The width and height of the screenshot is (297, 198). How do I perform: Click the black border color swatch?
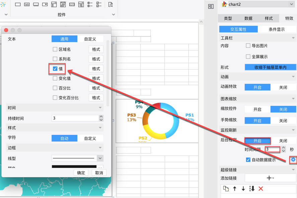[74, 167]
